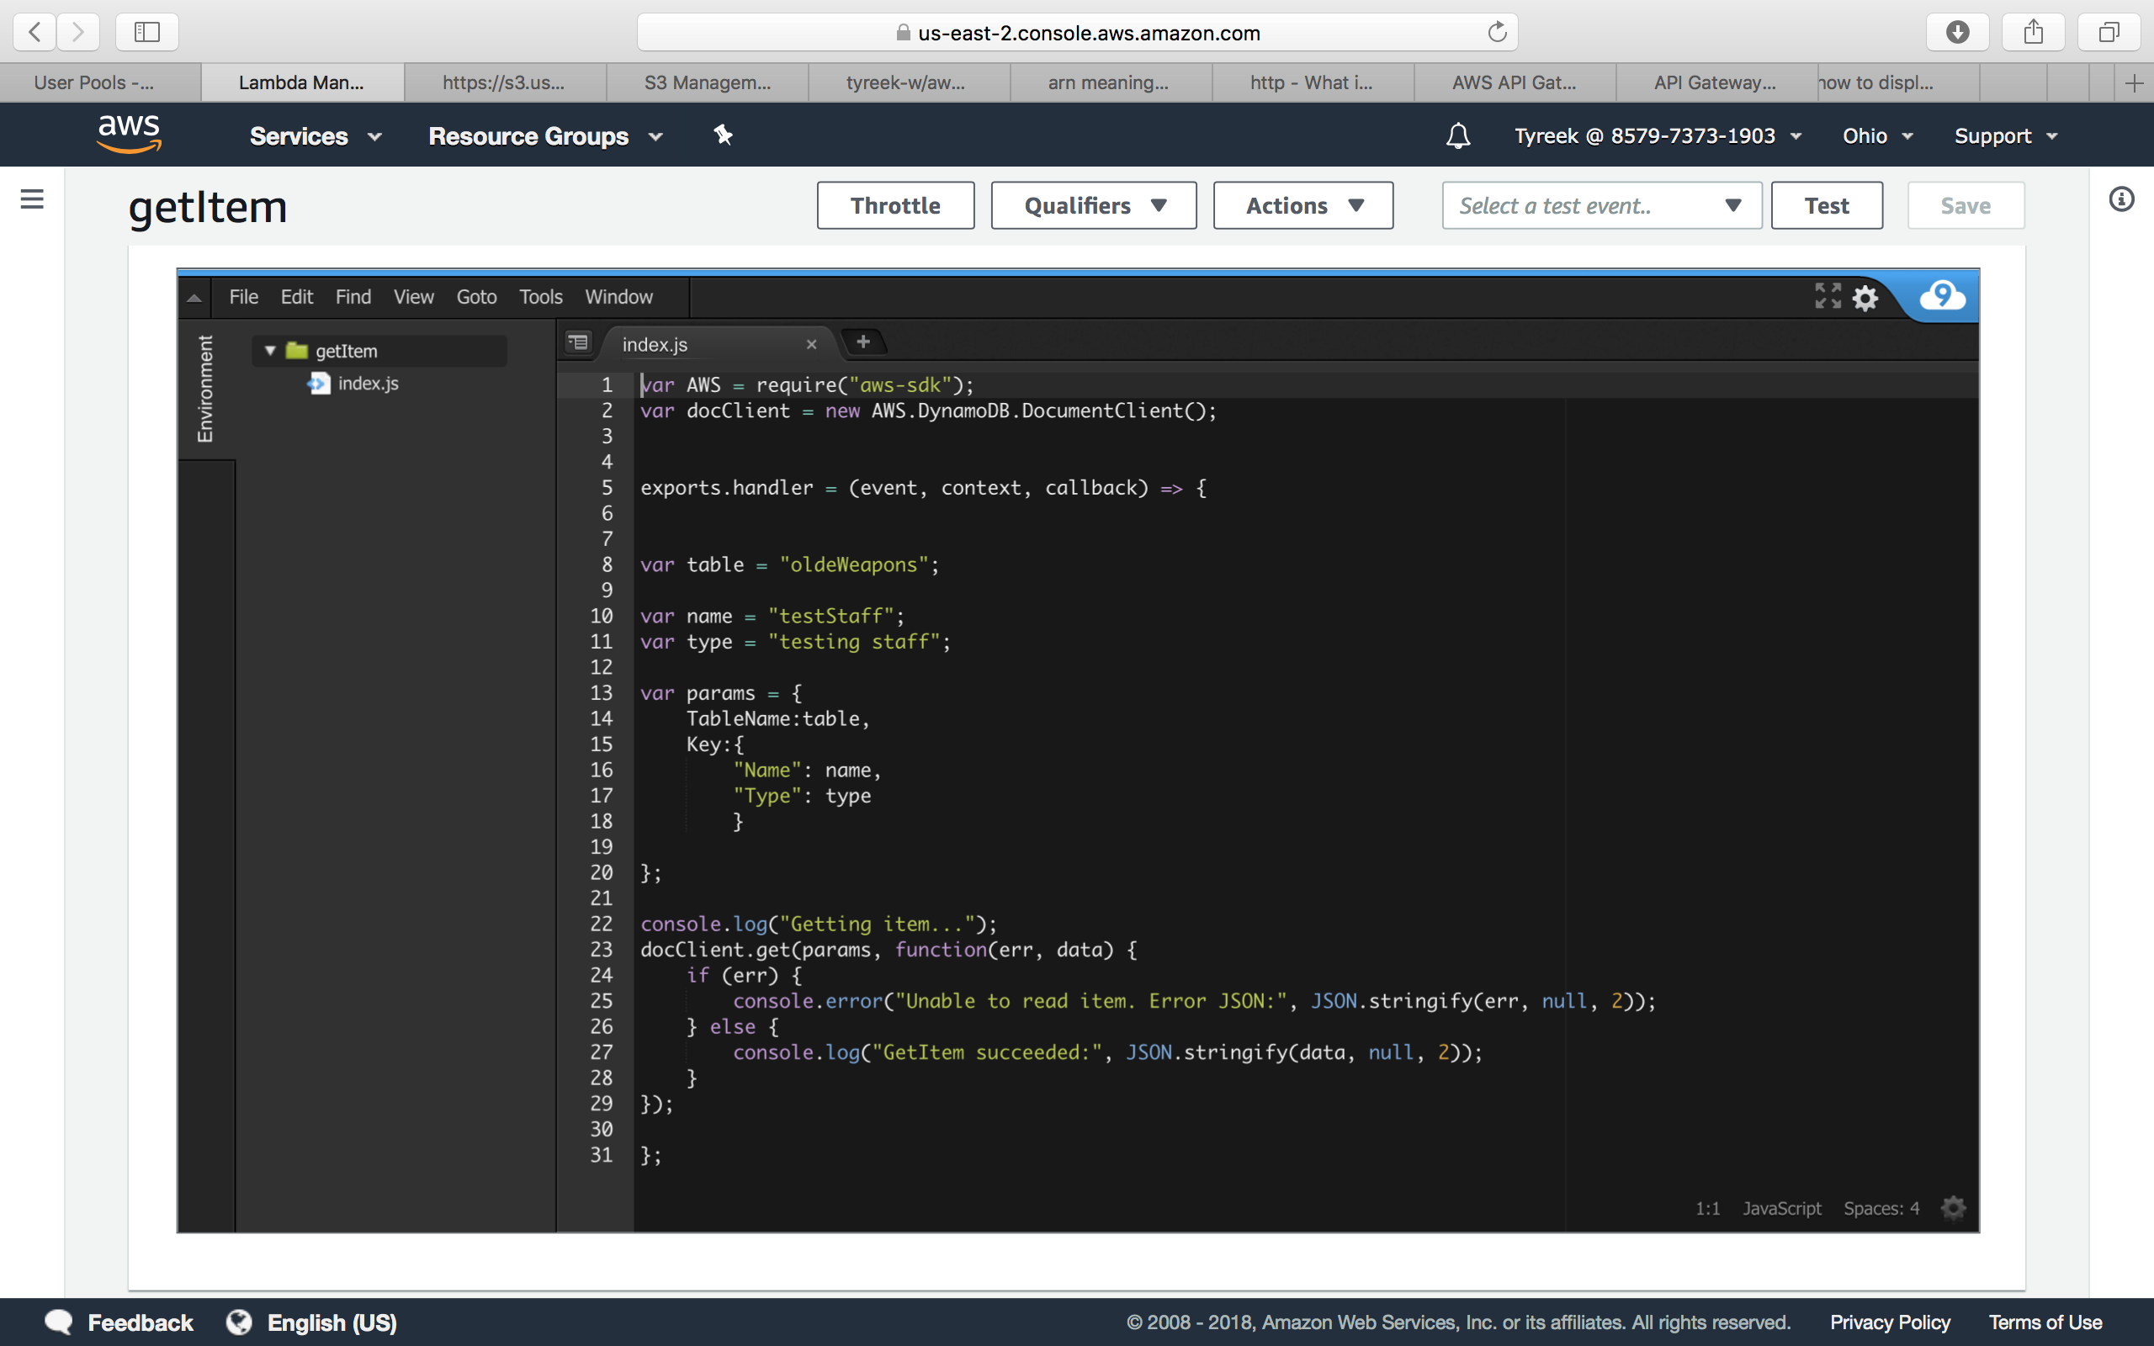Click the AWS notifications bell
This screenshot has height=1346, width=2154.
1458,136
